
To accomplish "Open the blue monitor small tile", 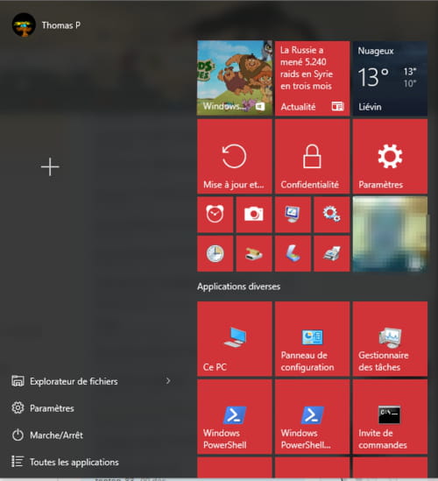I will (293, 215).
